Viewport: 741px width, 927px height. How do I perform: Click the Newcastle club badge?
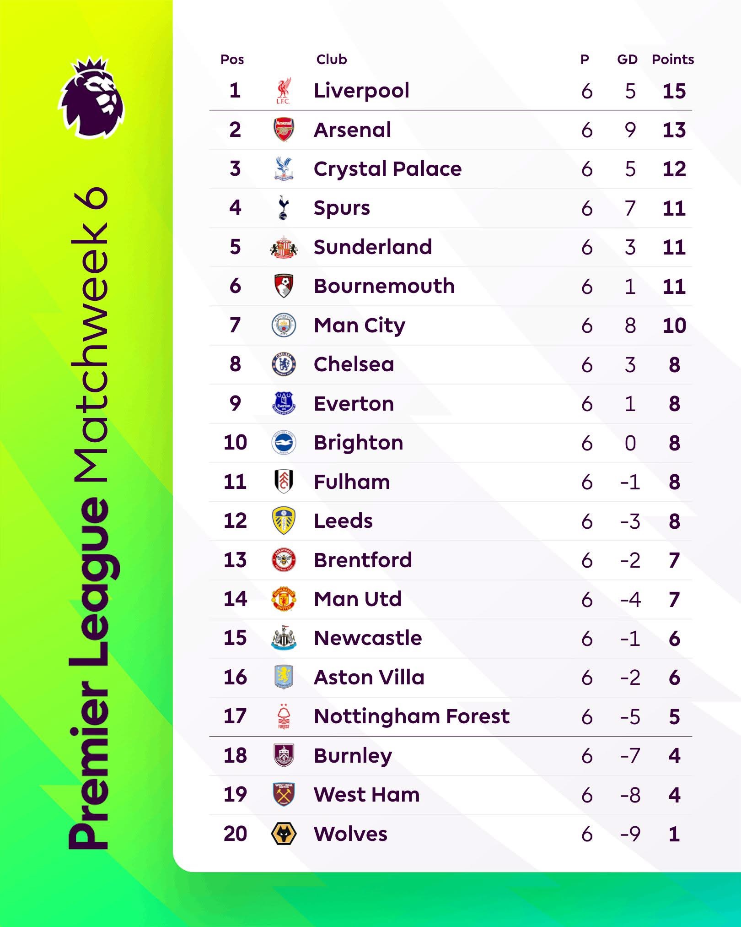coord(284,638)
